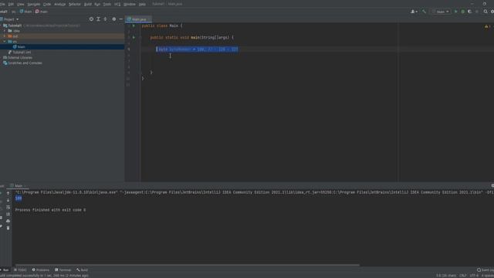Click the Stop icon in toolbar

(477, 12)
